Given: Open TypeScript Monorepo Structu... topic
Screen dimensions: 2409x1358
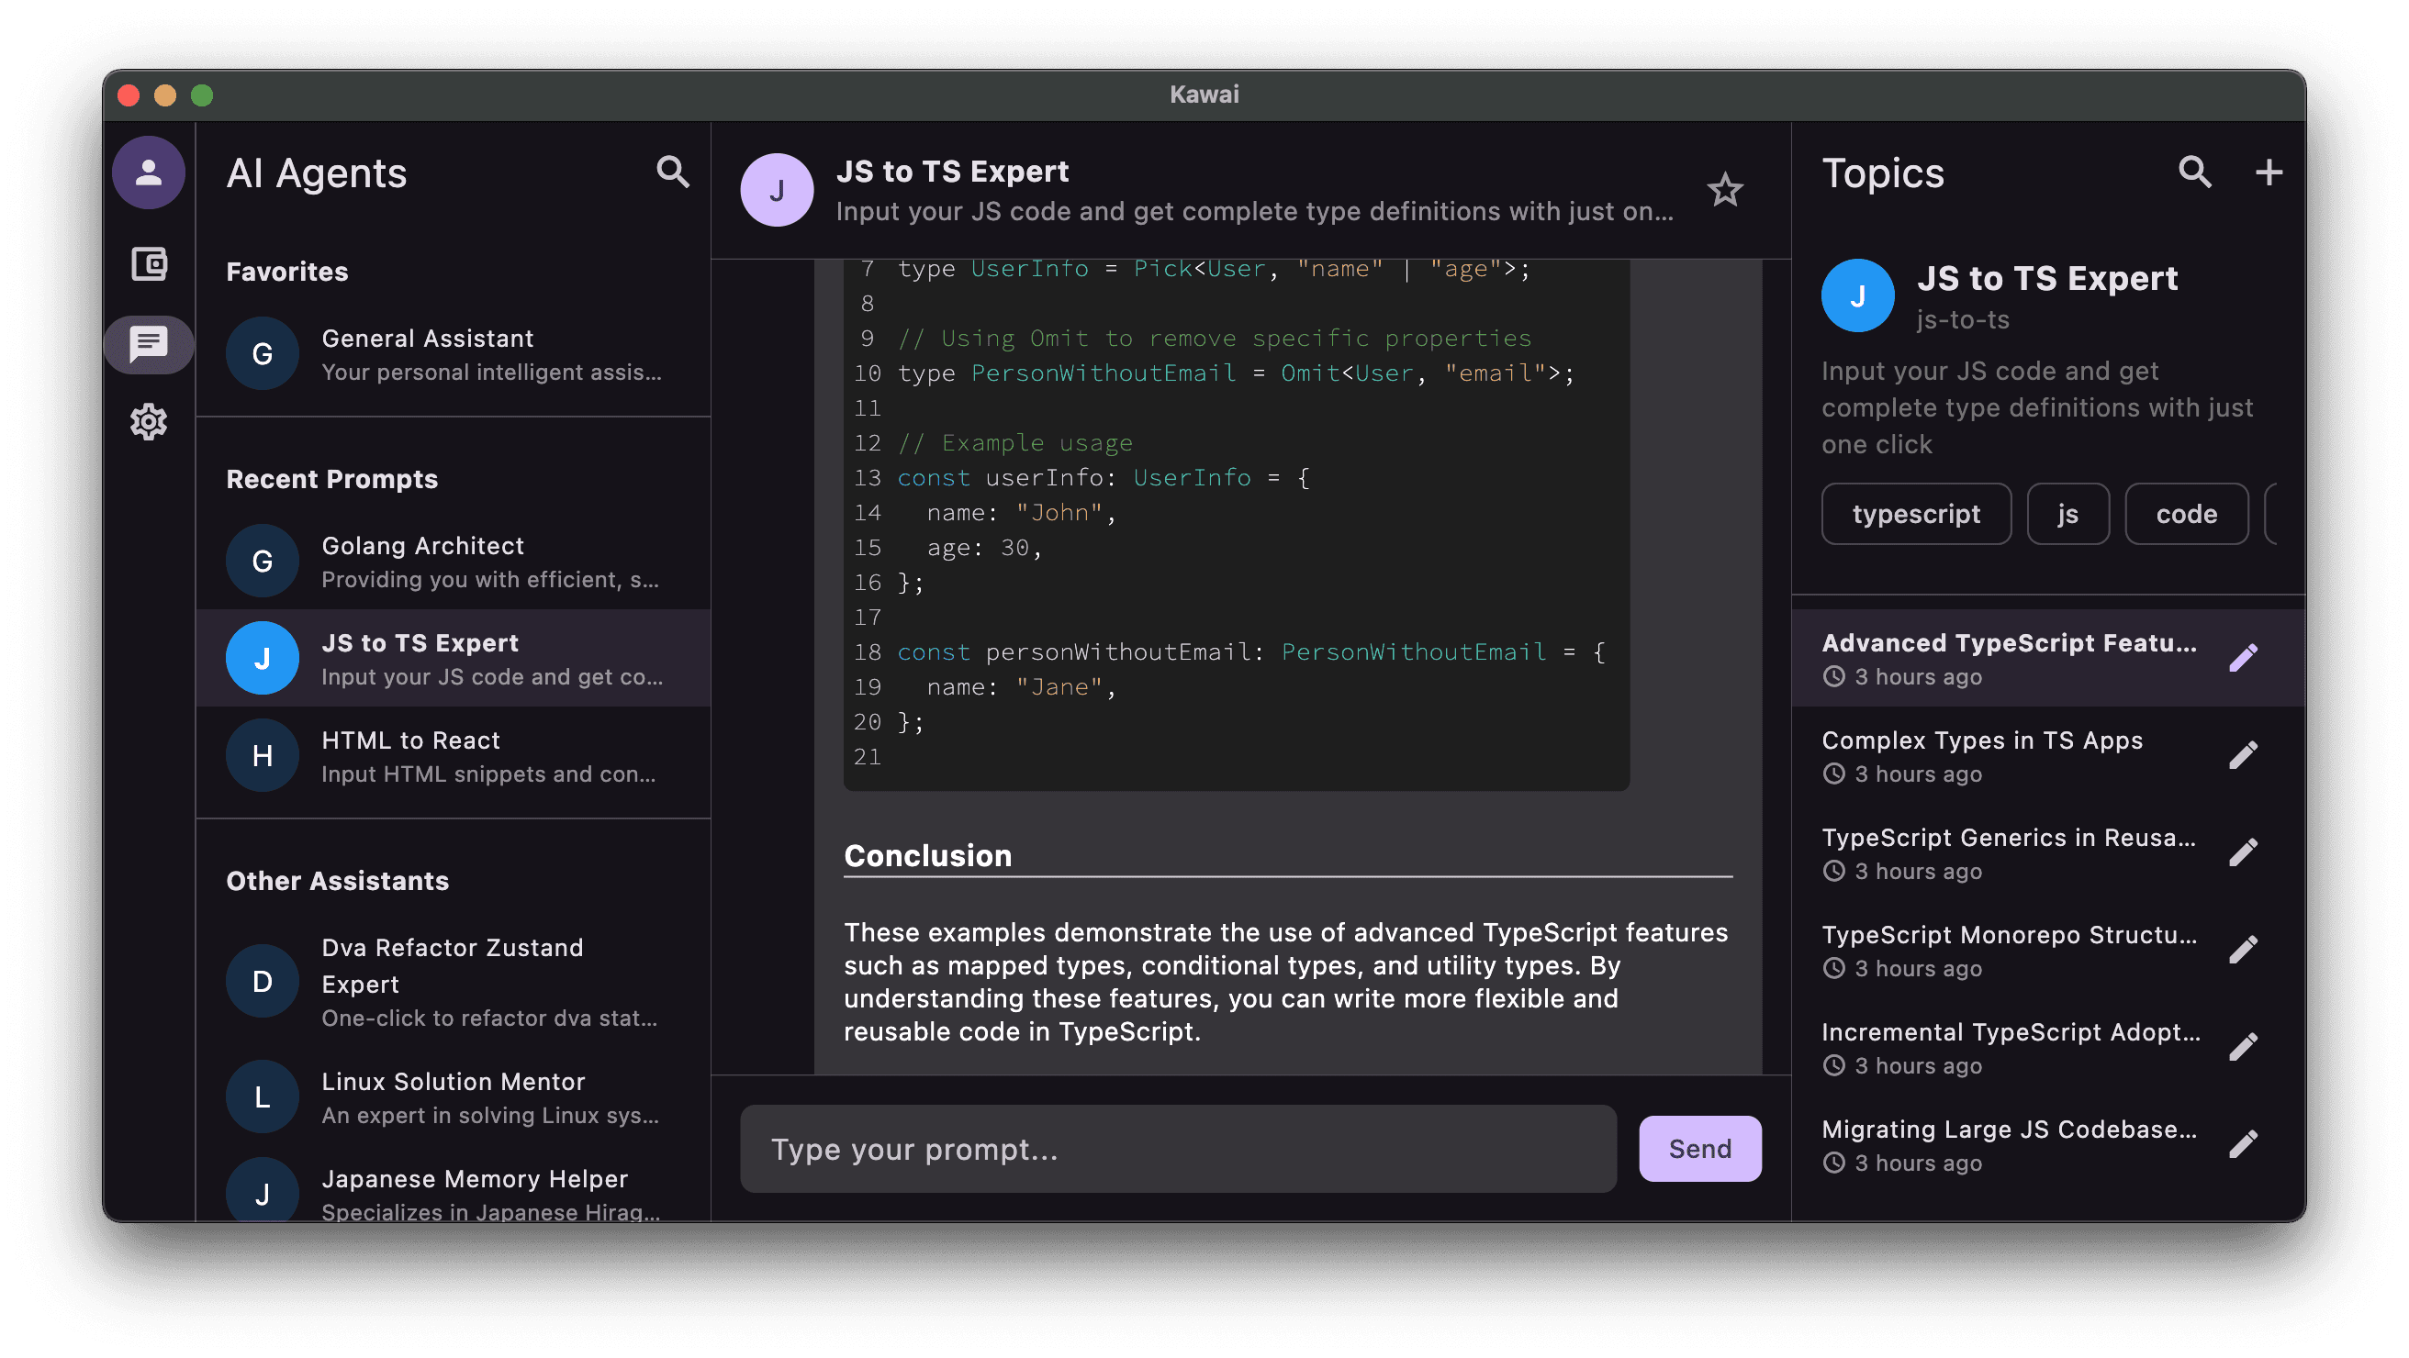Looking at the screenshot, I should point(2048,951).
